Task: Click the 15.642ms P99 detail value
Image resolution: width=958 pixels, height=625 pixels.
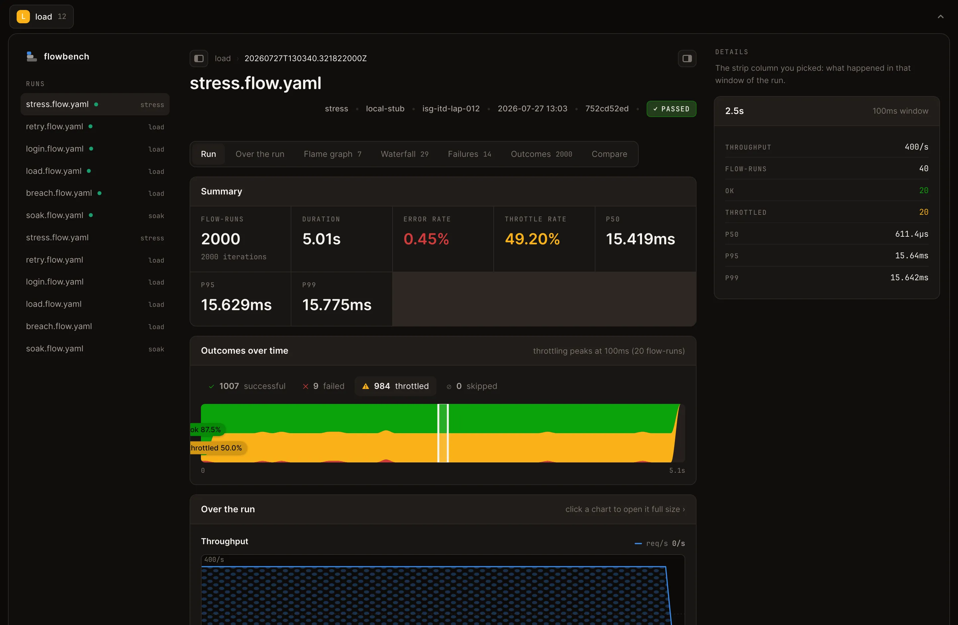Action: pyautogui.click(x=909, y=278)
